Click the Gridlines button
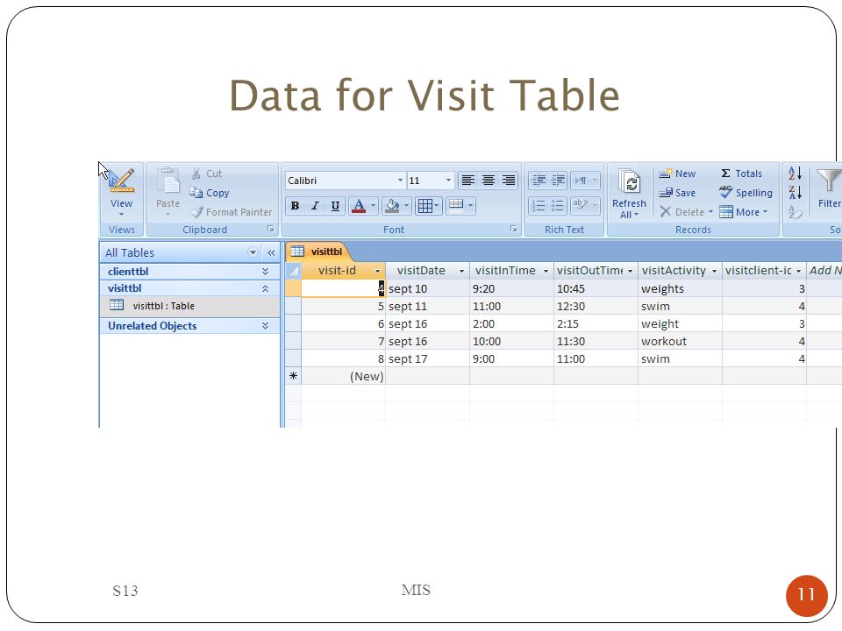 (x=429, y=205)
